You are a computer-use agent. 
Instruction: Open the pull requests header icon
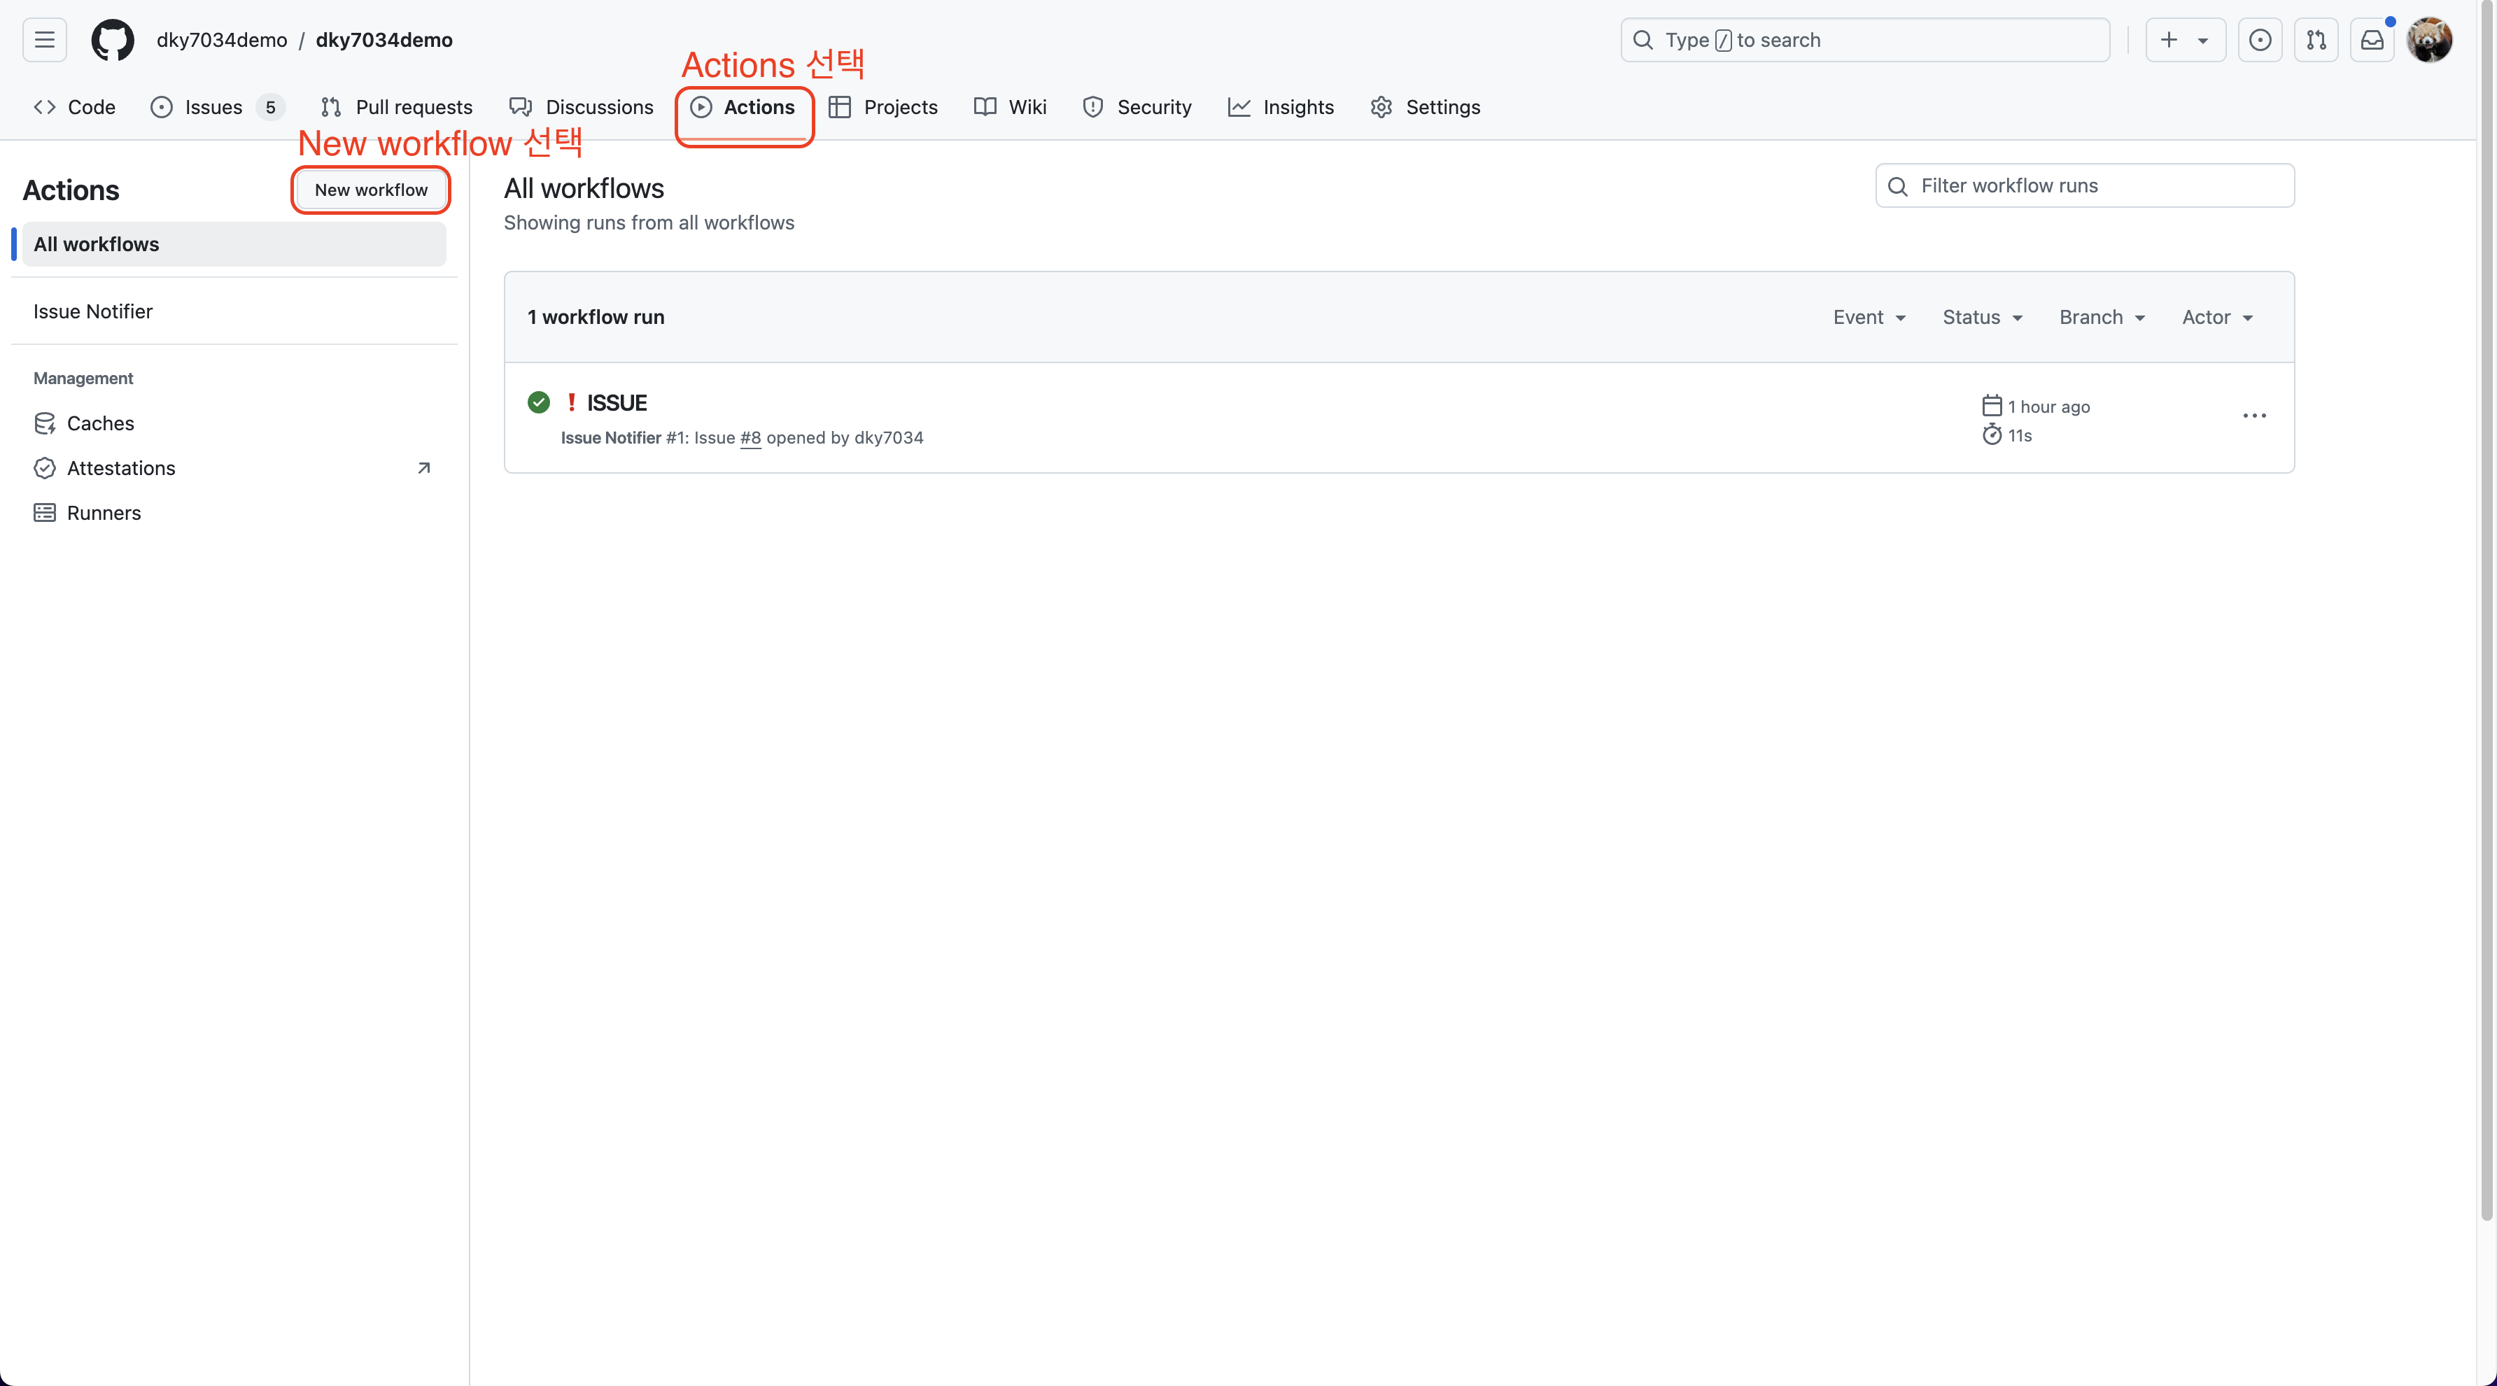pos(2316,40)
